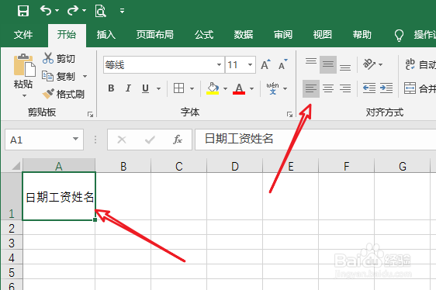Click the Select All corner triangle
Screen dimensions: 436x290
tap(16, 166)
